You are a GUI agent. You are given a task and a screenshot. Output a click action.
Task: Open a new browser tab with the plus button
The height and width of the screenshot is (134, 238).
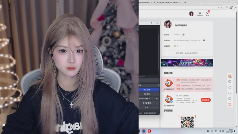[185, 2]
